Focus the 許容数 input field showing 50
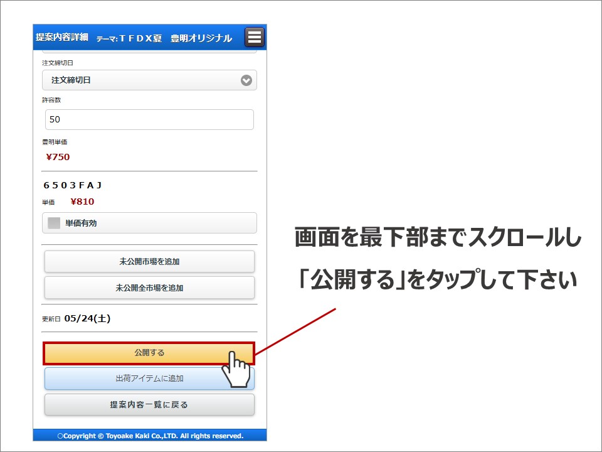Viewport: 602px width, 452px height. (x=149, y=119)
